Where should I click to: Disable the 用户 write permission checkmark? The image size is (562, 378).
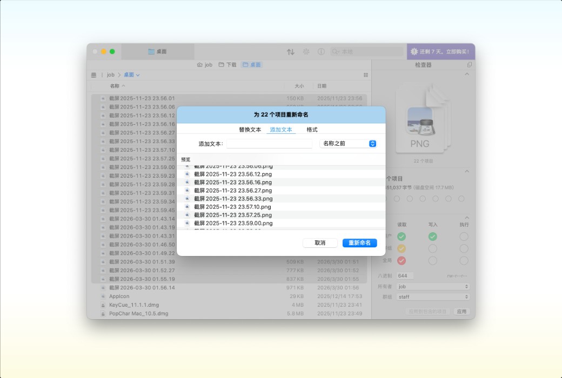pos(432,237)
